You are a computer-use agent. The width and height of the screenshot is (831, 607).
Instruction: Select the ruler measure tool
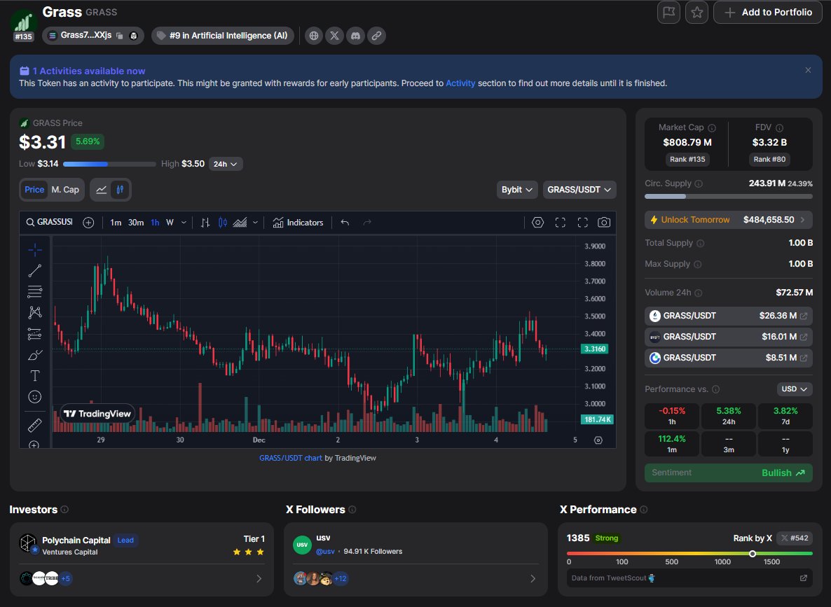[35, 425]
